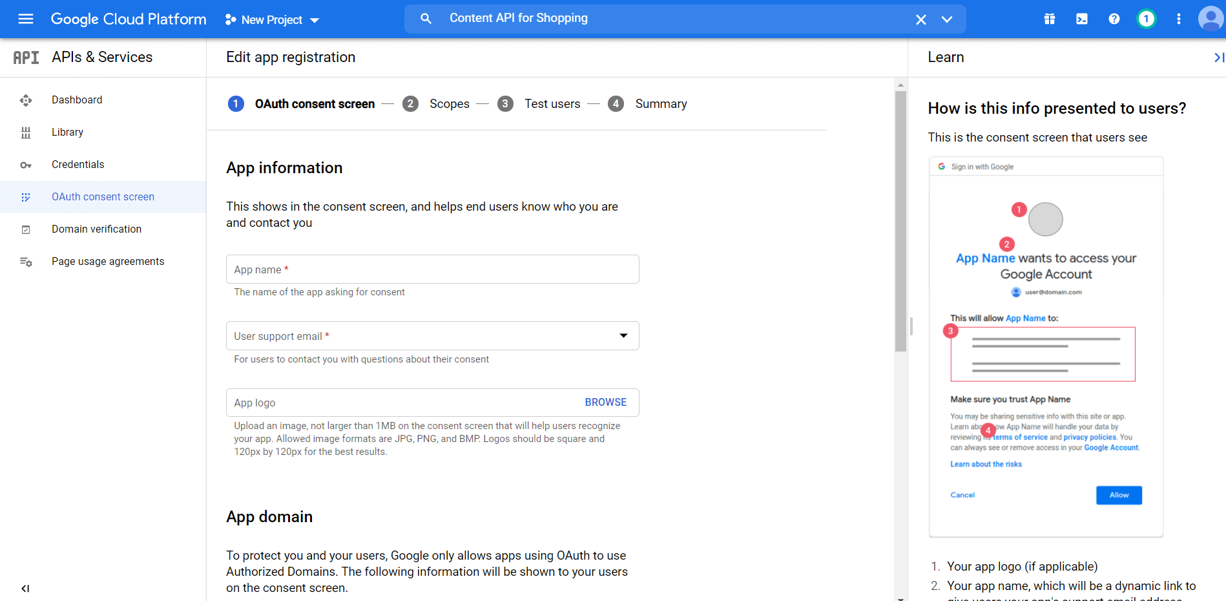Click the Library sidebar icon
The width and height of the screenshot is (1226, 601).
(26, 132)
